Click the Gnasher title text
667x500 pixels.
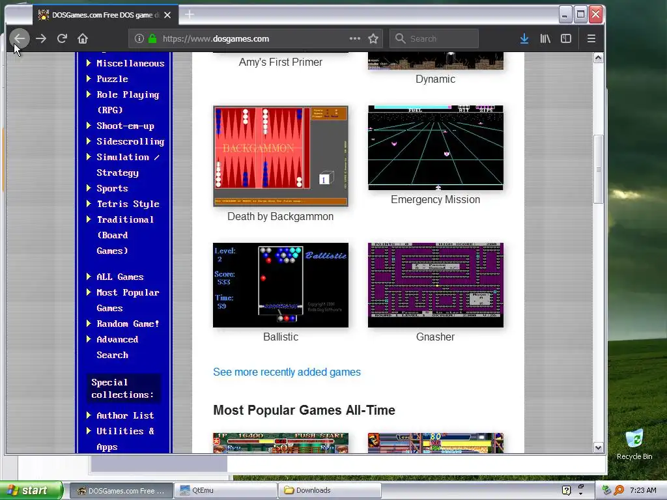[x=435, y=337]
